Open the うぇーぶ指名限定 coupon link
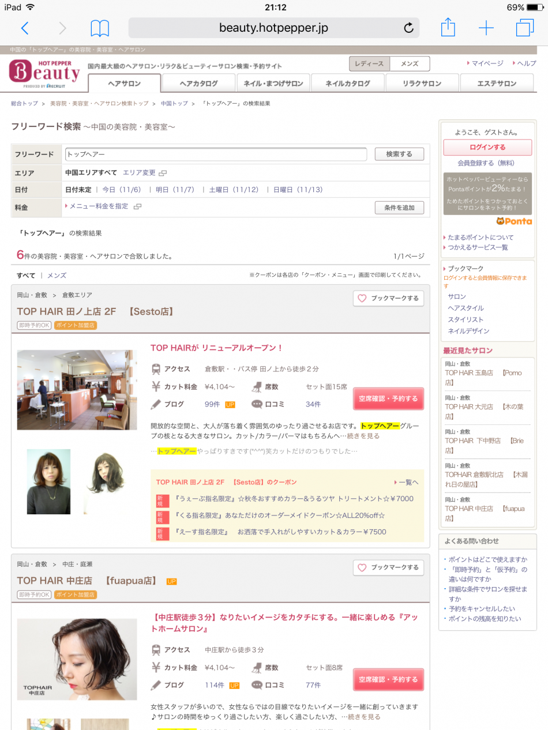 point(293,499)
